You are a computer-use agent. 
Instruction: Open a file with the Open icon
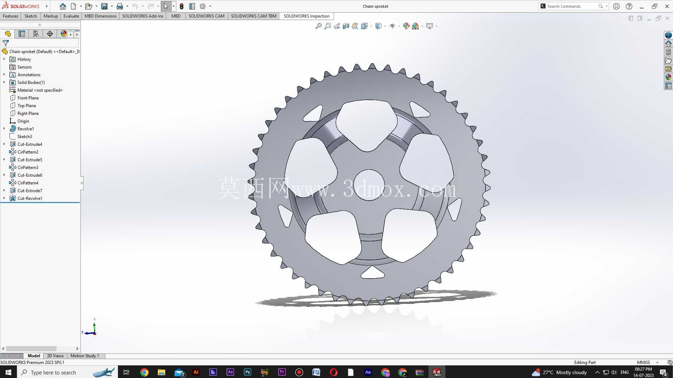[x=89, y=6]
